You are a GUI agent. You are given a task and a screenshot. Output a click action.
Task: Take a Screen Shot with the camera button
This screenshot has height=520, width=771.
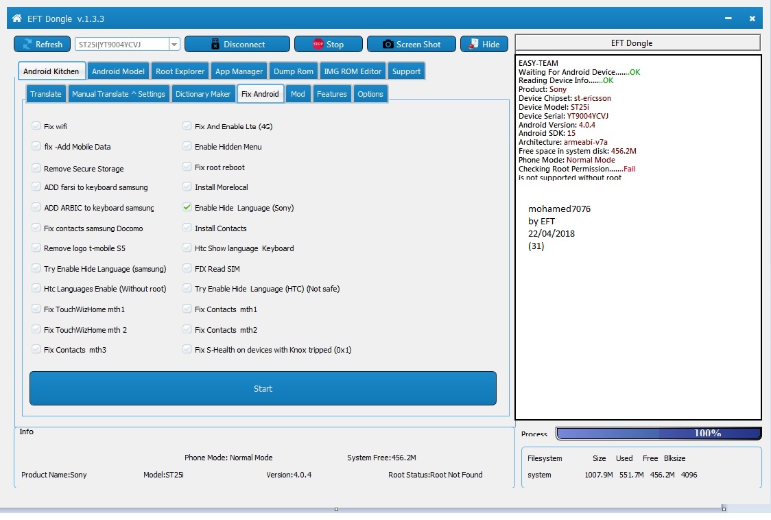(411, 45)
